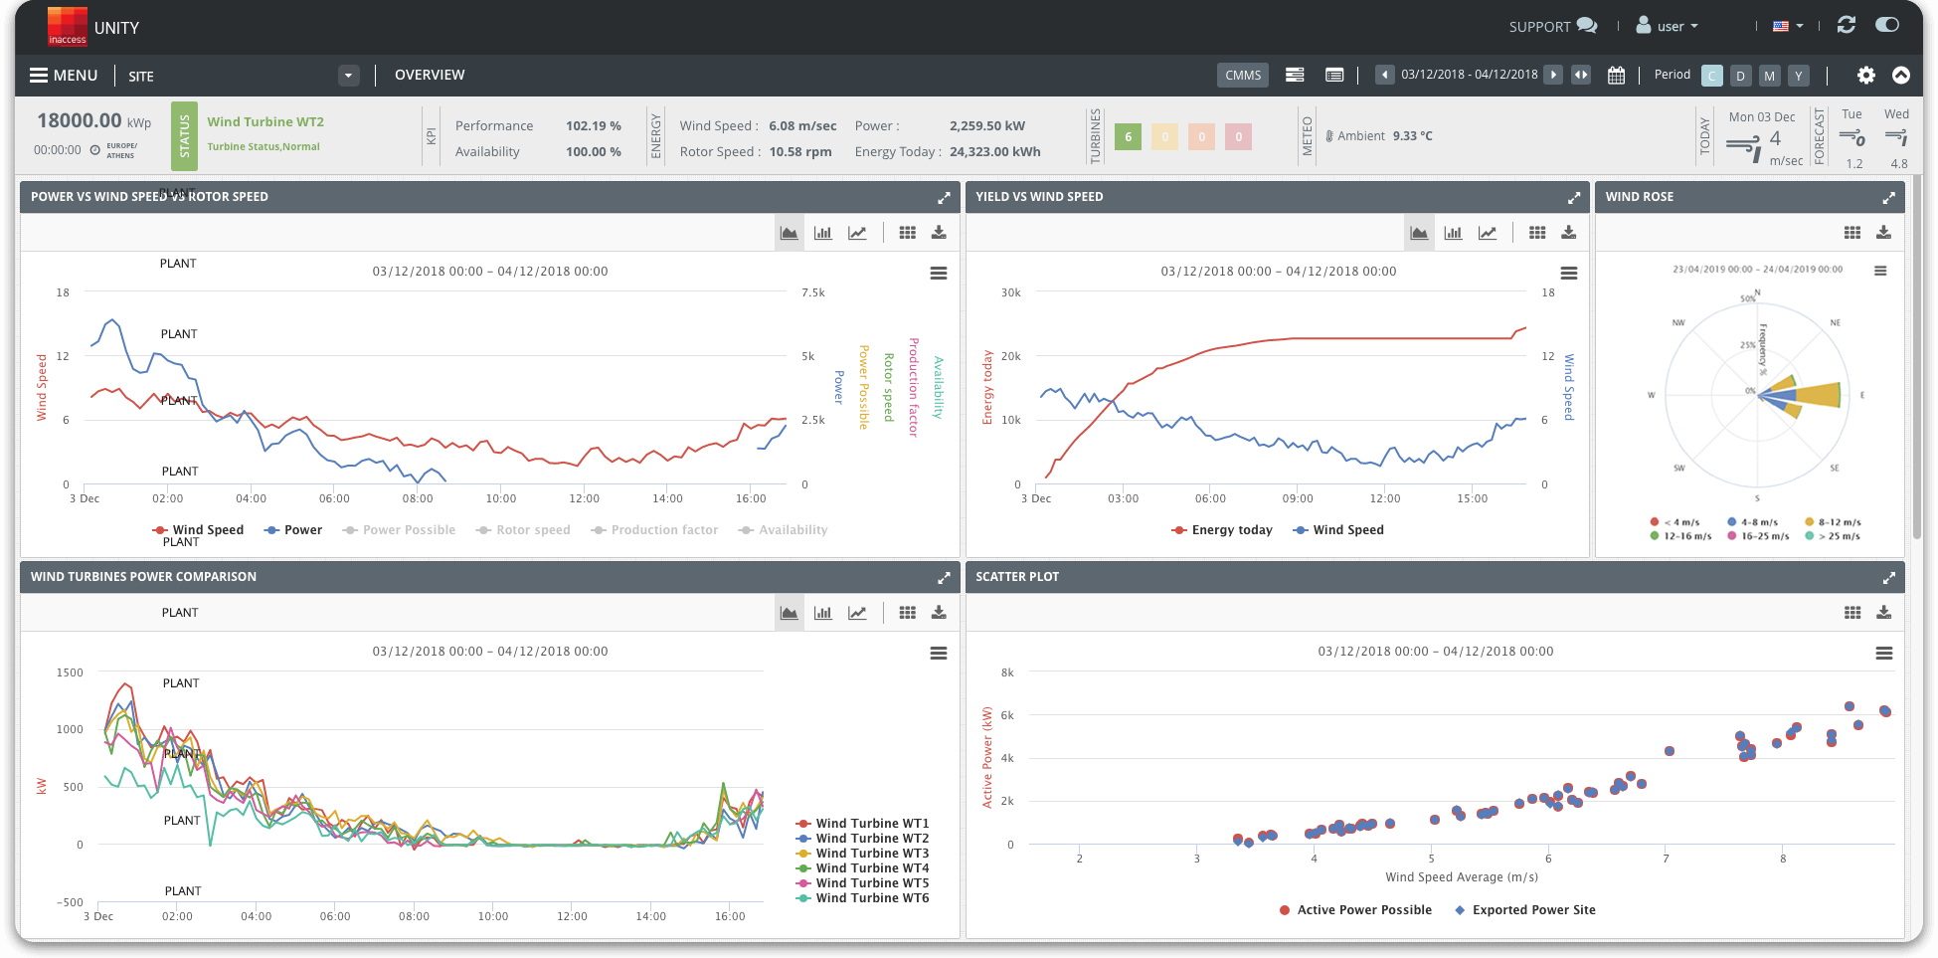
Task: Open Yield vs Wind Speed chart context menu
Action: [1569, 274]
